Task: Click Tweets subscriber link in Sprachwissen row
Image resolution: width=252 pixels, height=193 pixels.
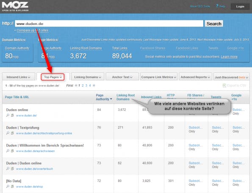Action: 218,145
